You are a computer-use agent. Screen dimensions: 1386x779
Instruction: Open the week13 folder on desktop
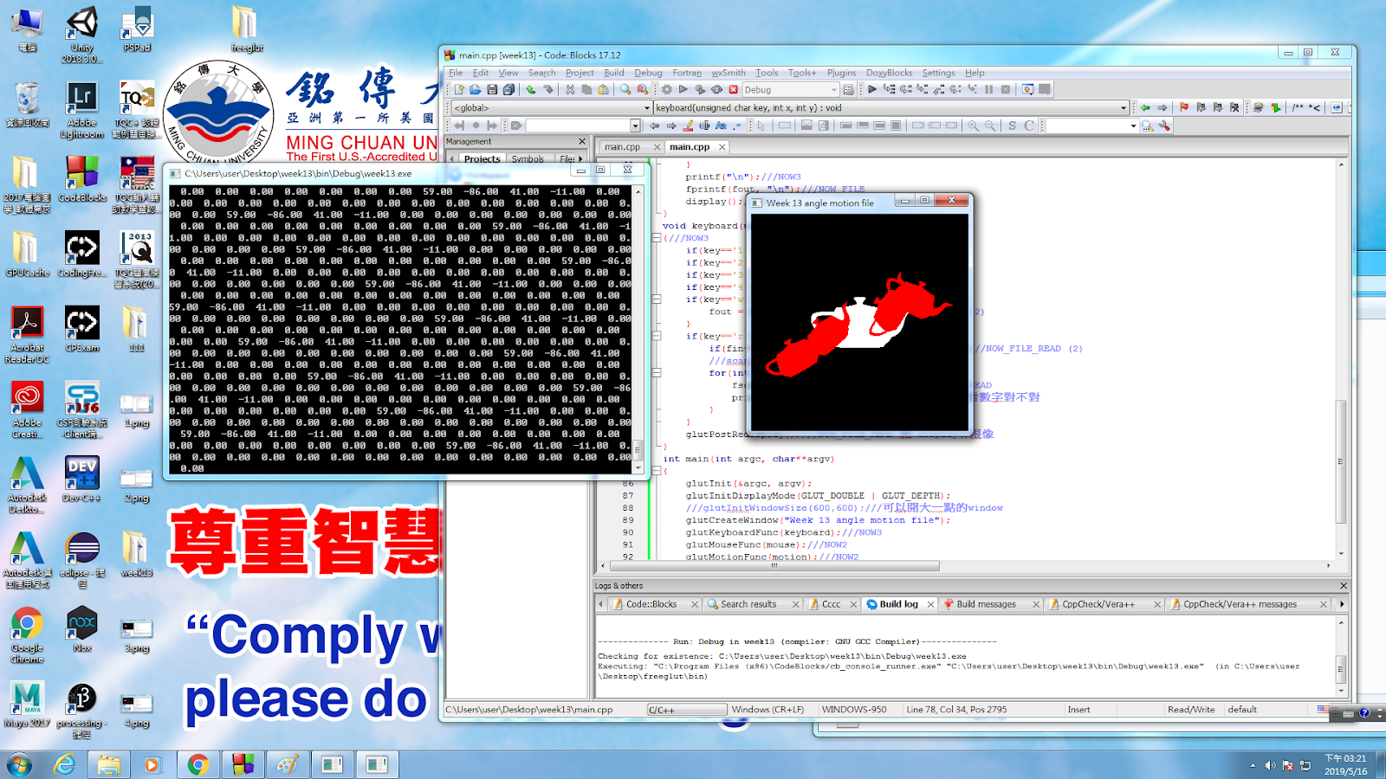[x=136, y=554]
